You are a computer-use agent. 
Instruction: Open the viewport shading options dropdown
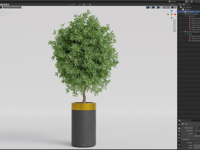click(x=172, y=7)
